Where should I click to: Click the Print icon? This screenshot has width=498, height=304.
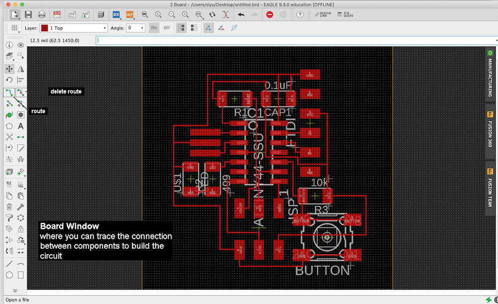point(42,14)
